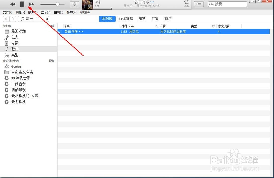Click the 3:35 time cell

124,31
